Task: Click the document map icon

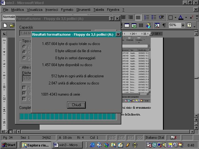Action: 157,25
